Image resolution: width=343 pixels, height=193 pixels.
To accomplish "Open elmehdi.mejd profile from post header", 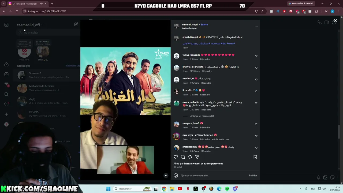I will click(190, 24).
